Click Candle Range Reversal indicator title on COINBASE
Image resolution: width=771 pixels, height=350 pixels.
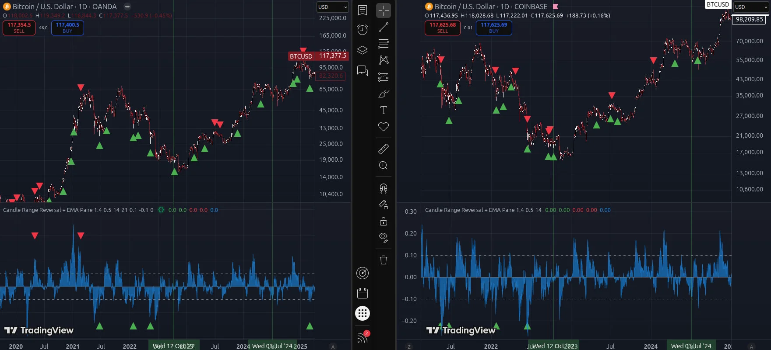[483, 210]
